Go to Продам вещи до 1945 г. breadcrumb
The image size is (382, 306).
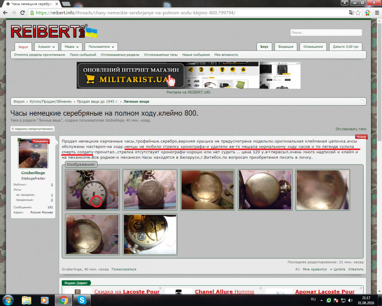pyautogui.click(x=97, y=101)
